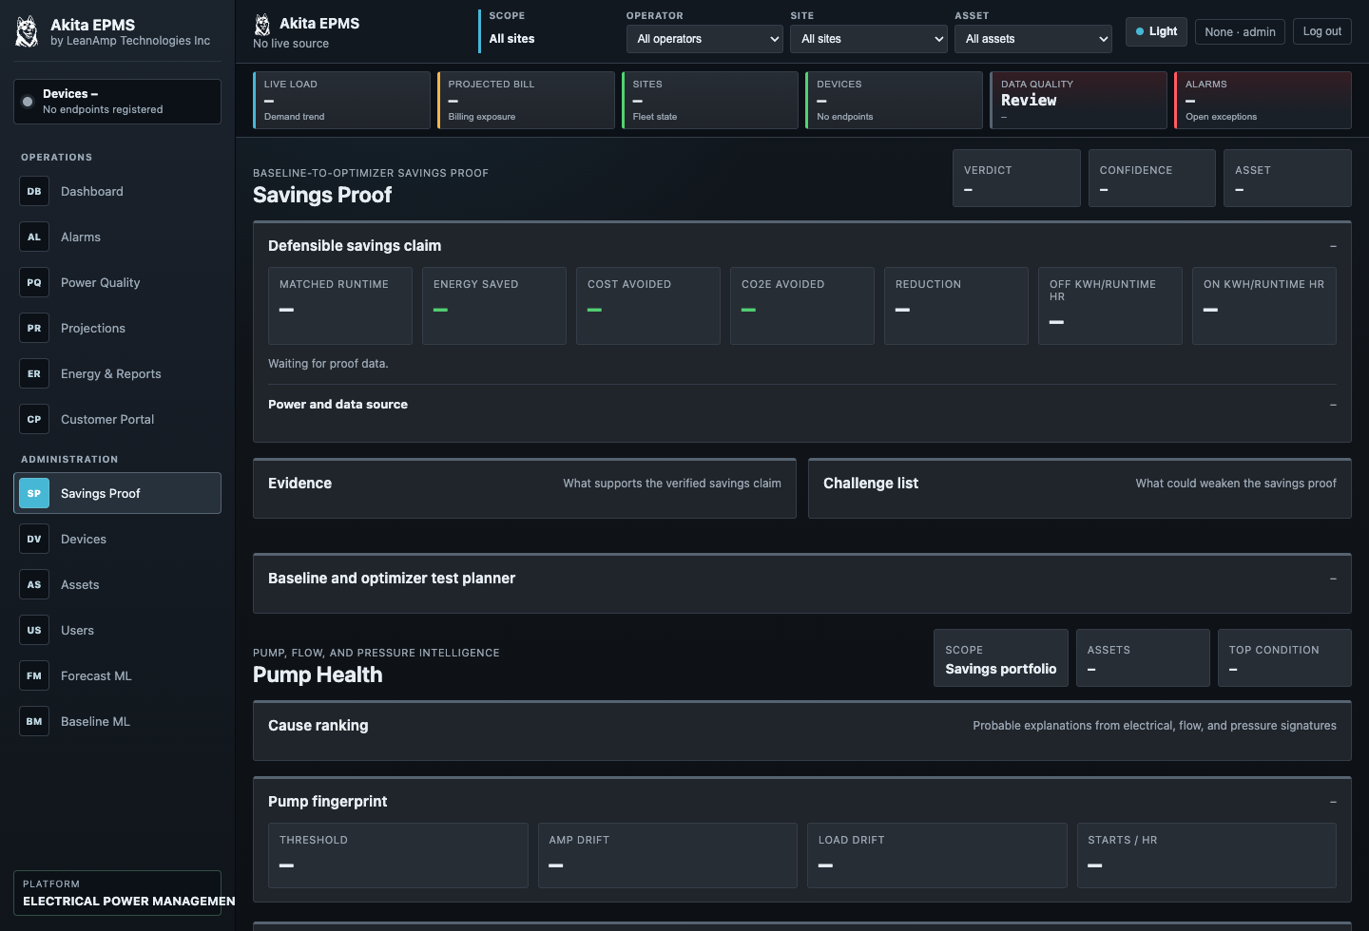Go to Devices in Administration menu
Image resolution: width=1369 pixels, height=931 pixels.
[118, 539]
